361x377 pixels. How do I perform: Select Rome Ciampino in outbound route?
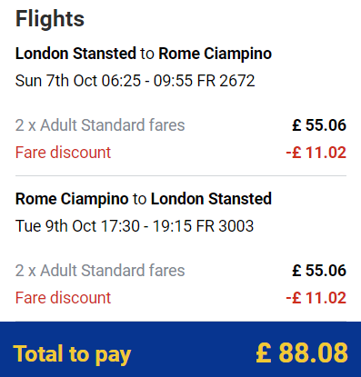[x=216, y=54]
